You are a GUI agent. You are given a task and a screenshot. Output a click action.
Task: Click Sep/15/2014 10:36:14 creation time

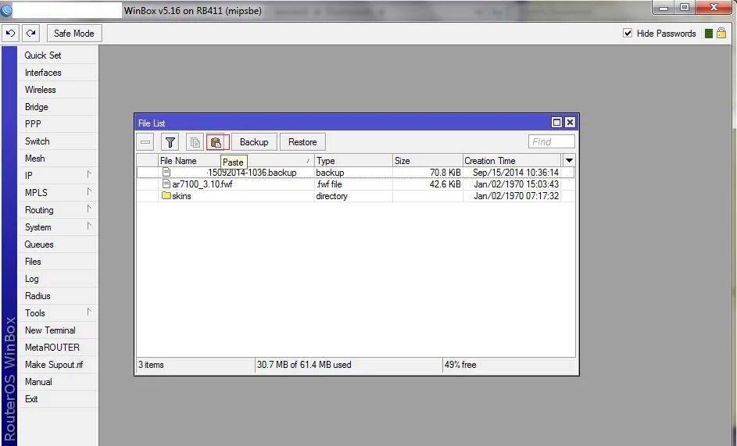point(516,173)
